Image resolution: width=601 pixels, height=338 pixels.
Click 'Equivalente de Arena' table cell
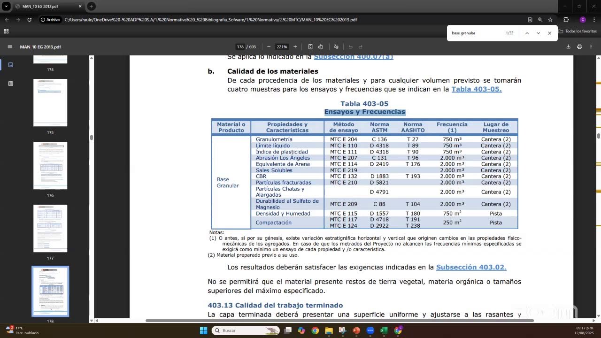tap(283, 164)
